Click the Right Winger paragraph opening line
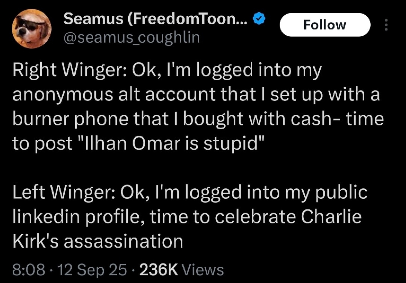406x283 pixels. click(167, 70)
